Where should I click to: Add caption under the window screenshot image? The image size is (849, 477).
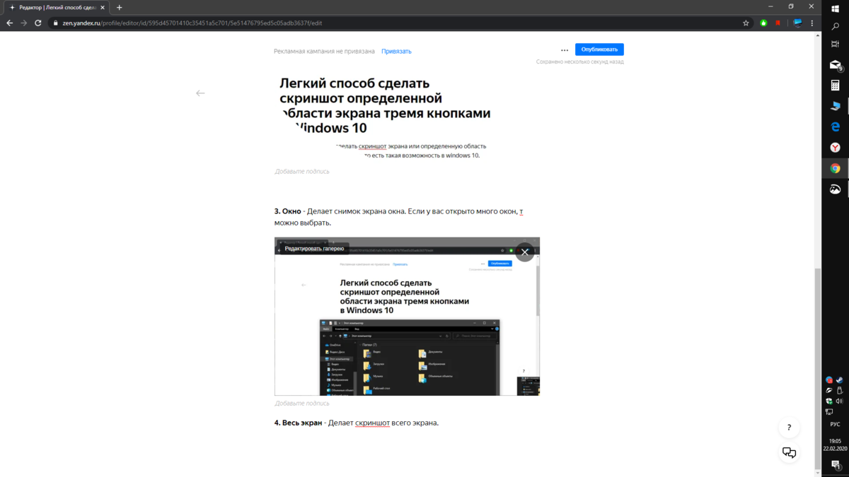click(302, 404)
